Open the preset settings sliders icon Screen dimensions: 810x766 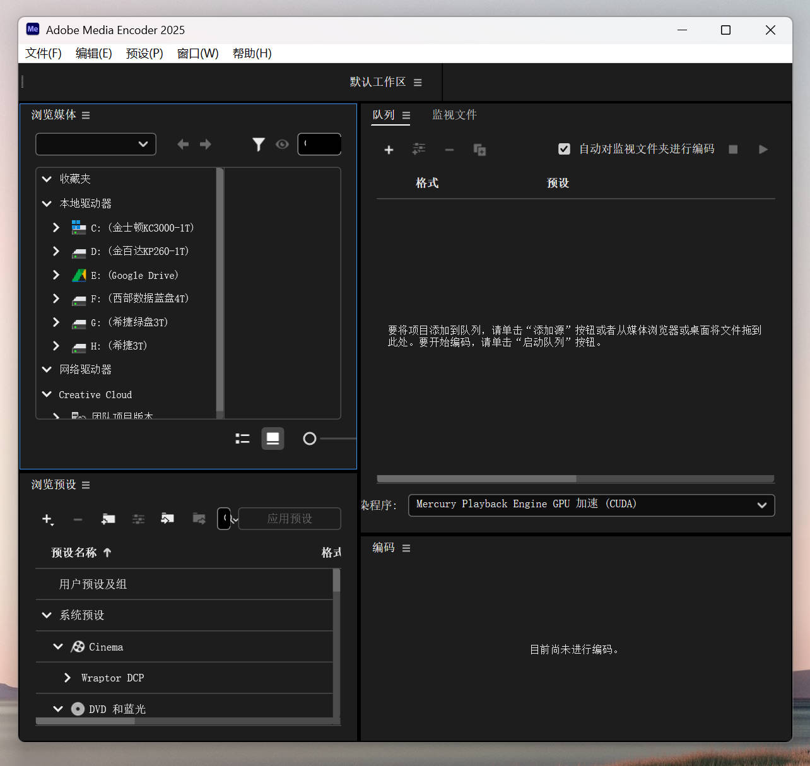tap(138, 519)
